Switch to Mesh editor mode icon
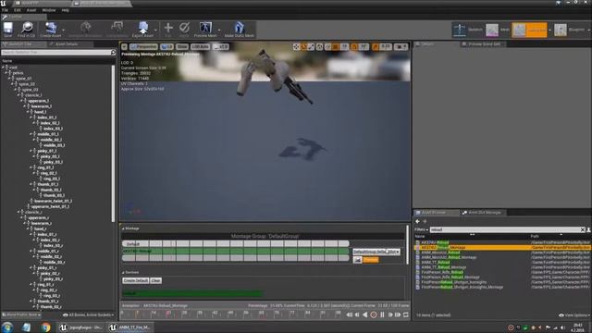592x333 pixels. tap(492, 30)
